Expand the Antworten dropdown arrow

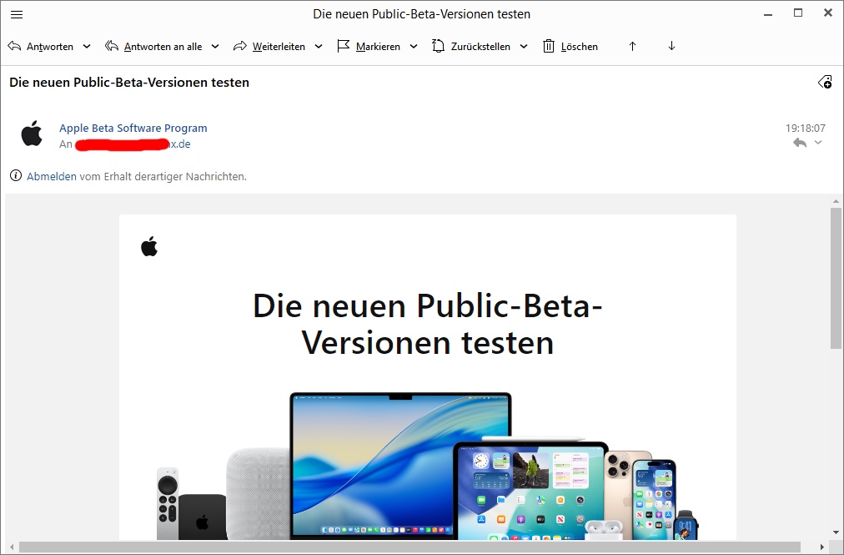(x=87, y=47)
